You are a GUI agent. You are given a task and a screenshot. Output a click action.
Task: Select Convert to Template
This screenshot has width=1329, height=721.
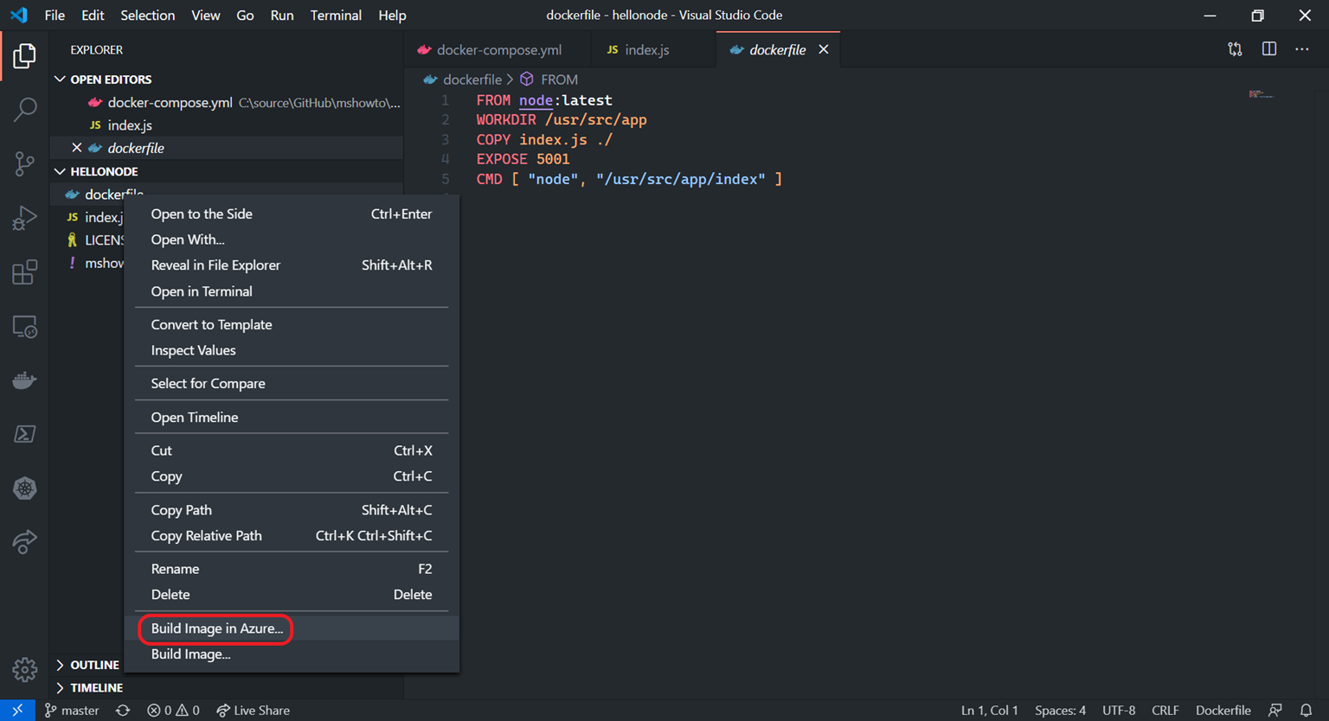[x=292, y=324]
